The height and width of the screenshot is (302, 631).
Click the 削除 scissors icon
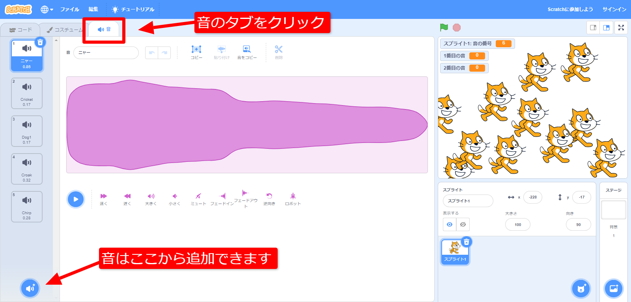pyautogui.click(x=279, y=52)
